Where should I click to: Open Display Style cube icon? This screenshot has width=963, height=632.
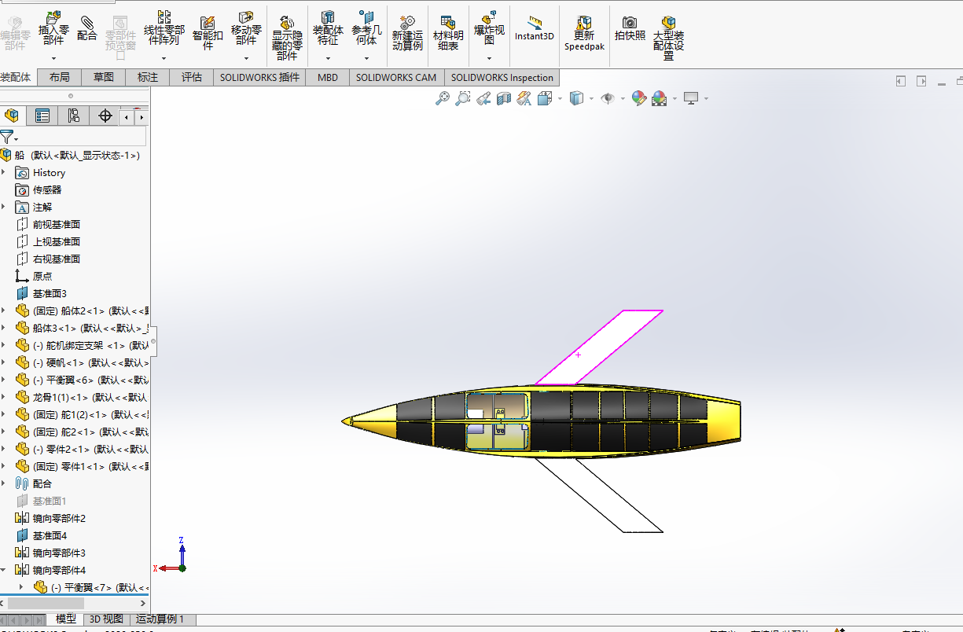point(576,98)
